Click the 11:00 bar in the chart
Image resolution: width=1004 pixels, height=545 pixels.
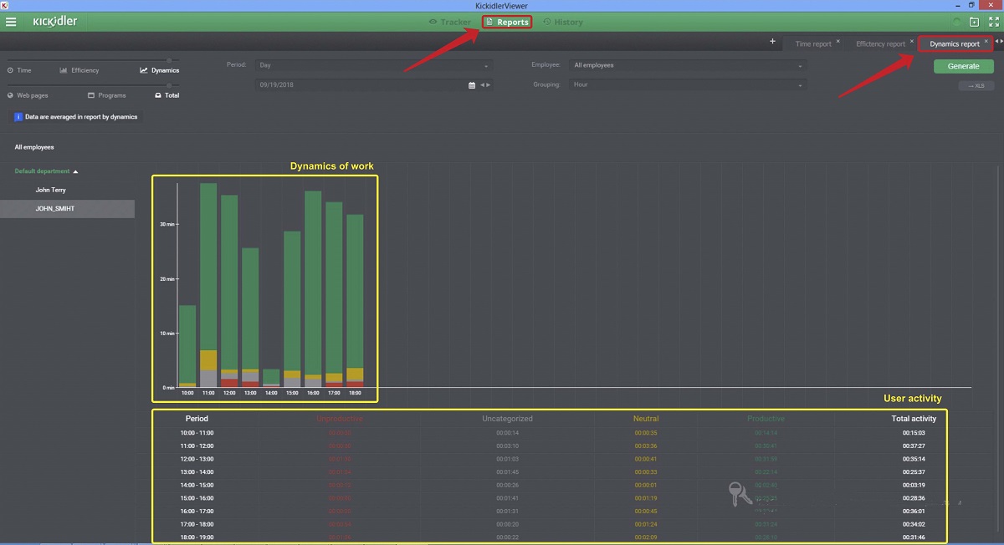pos(208,285)
